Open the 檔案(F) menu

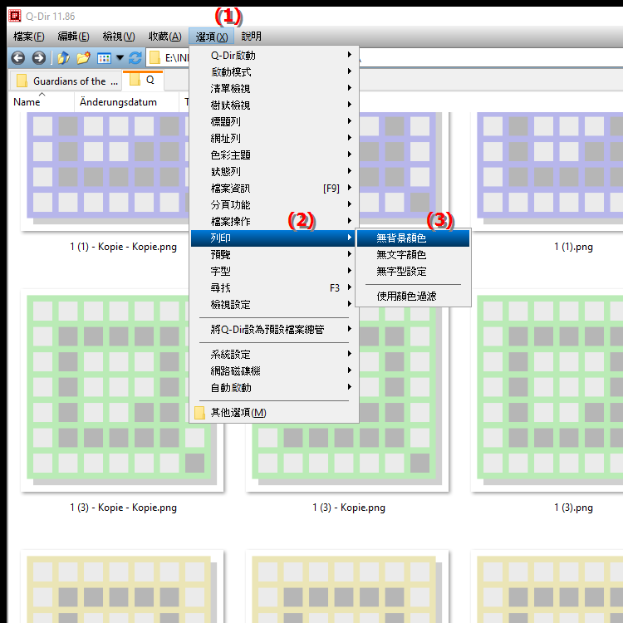coord(28,37)
